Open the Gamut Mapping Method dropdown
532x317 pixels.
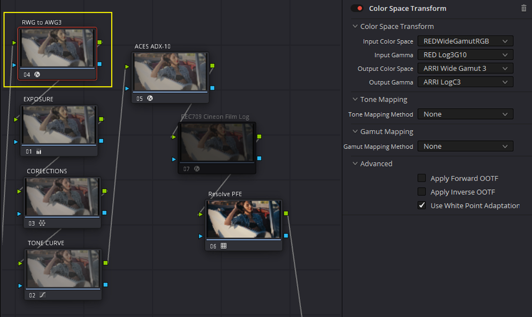point(465,146)
